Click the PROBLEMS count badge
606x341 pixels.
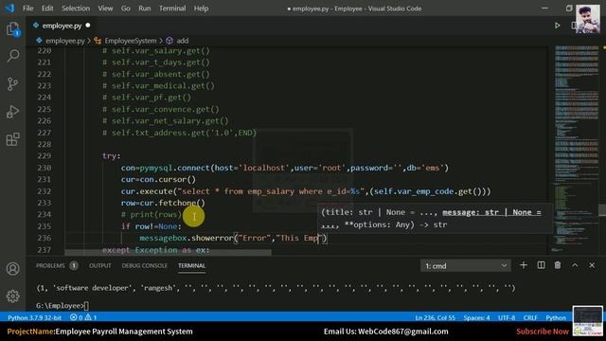pyautogui.click(x=74, y=265)
